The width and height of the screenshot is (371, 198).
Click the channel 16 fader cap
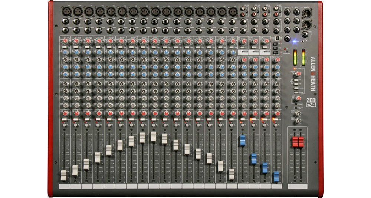(232, 174)
